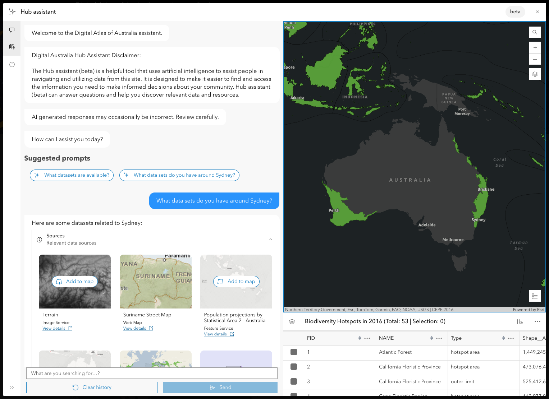Sort the table by FID column
This screenshot has width=549, height=399.
360,338
